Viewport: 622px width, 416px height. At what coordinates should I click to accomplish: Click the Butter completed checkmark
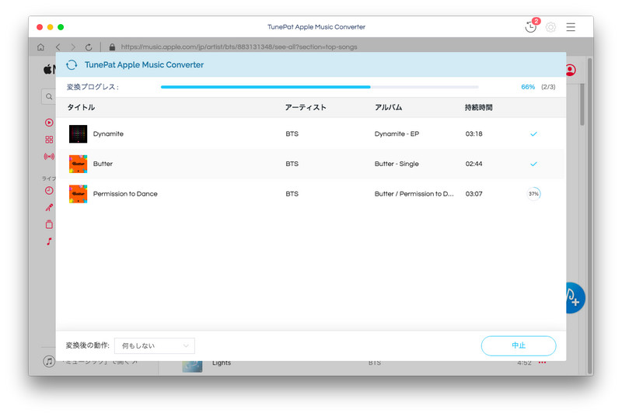click(x=533, y=164)
